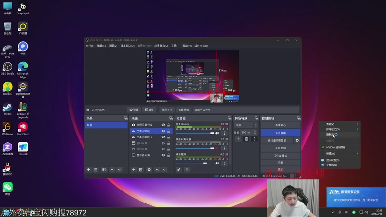Move source up with the 来源 panel up arrow
The image size is (386, 217).
pos(157,170)
